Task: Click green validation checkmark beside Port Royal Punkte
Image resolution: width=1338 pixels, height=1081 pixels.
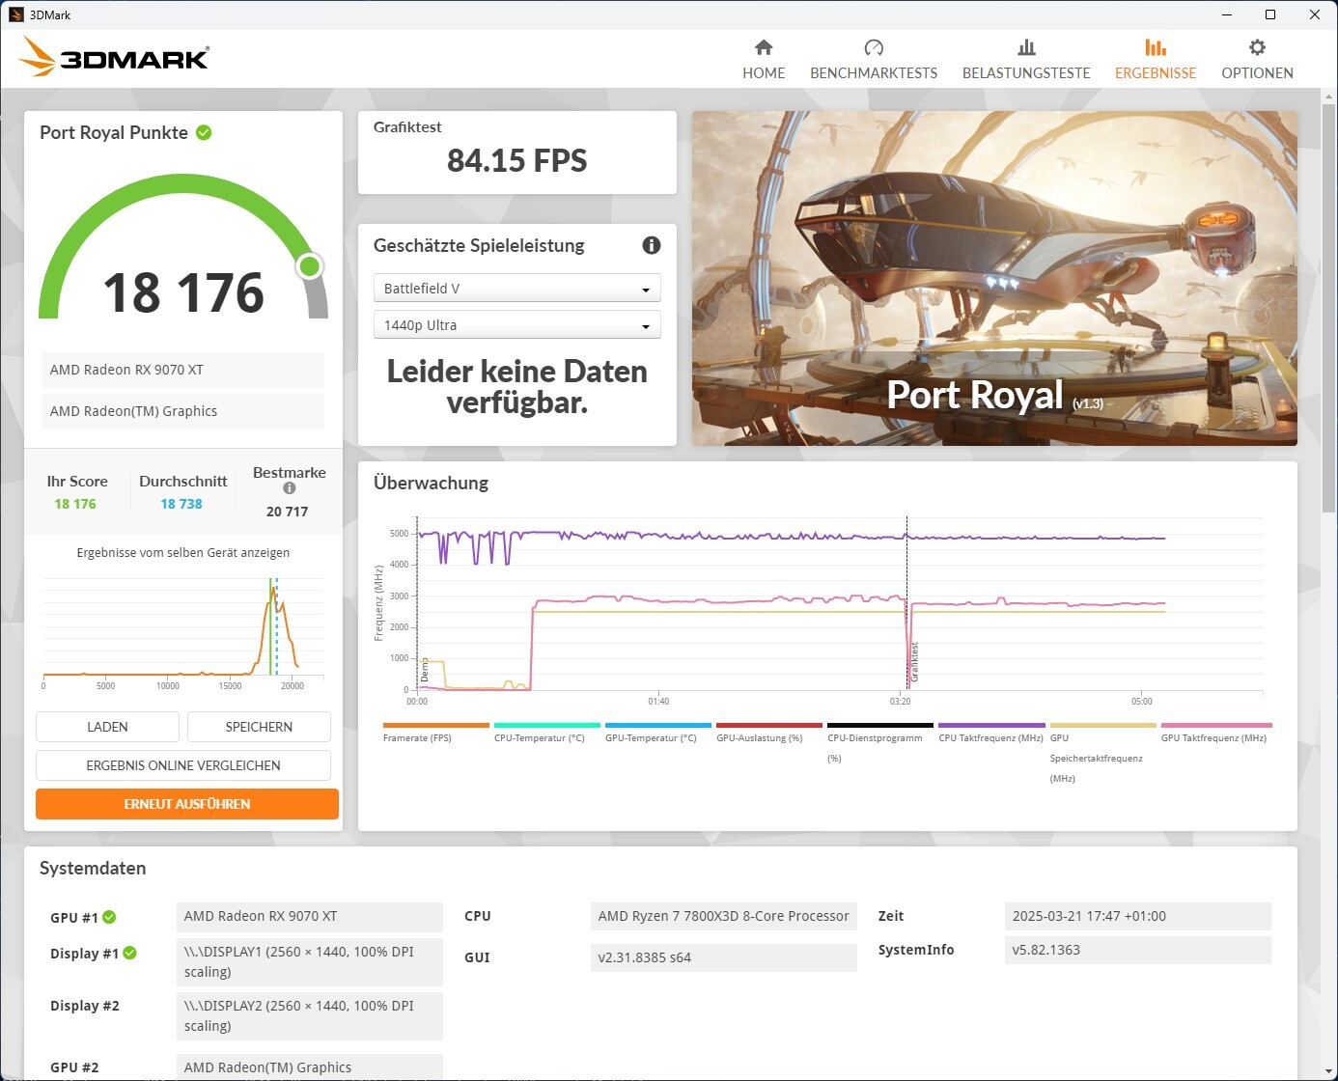Action: [x=204, y=133]
